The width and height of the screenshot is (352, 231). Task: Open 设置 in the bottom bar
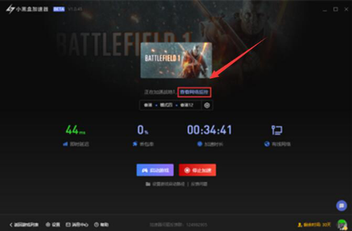click(x=53, y=225)
